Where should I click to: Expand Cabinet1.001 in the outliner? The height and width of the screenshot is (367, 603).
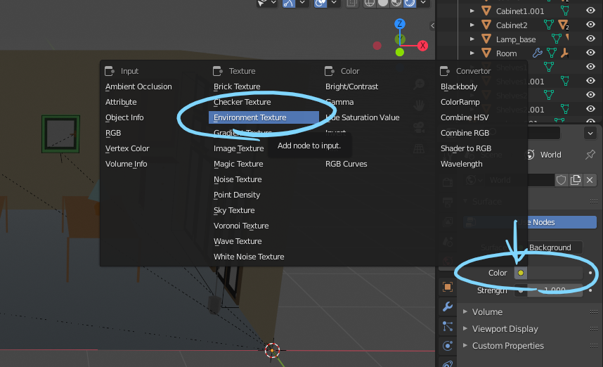point(472,11)
